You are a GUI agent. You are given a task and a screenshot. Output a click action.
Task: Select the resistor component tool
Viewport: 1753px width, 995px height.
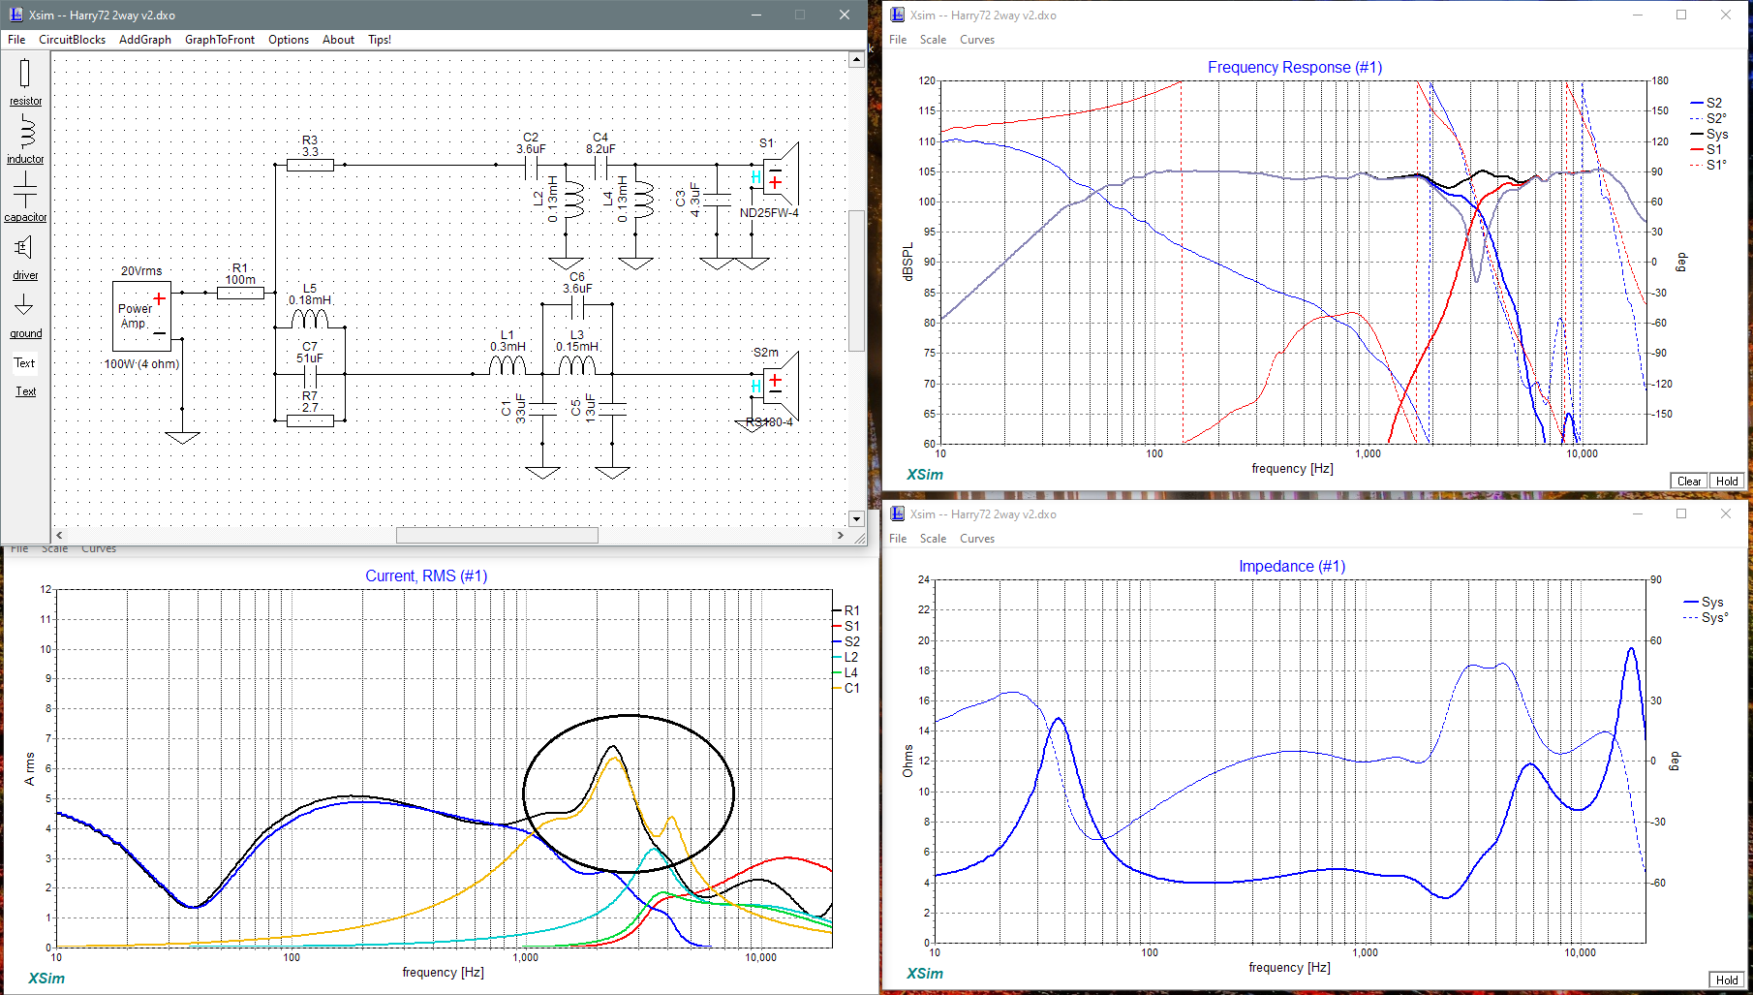pos(25,81)
